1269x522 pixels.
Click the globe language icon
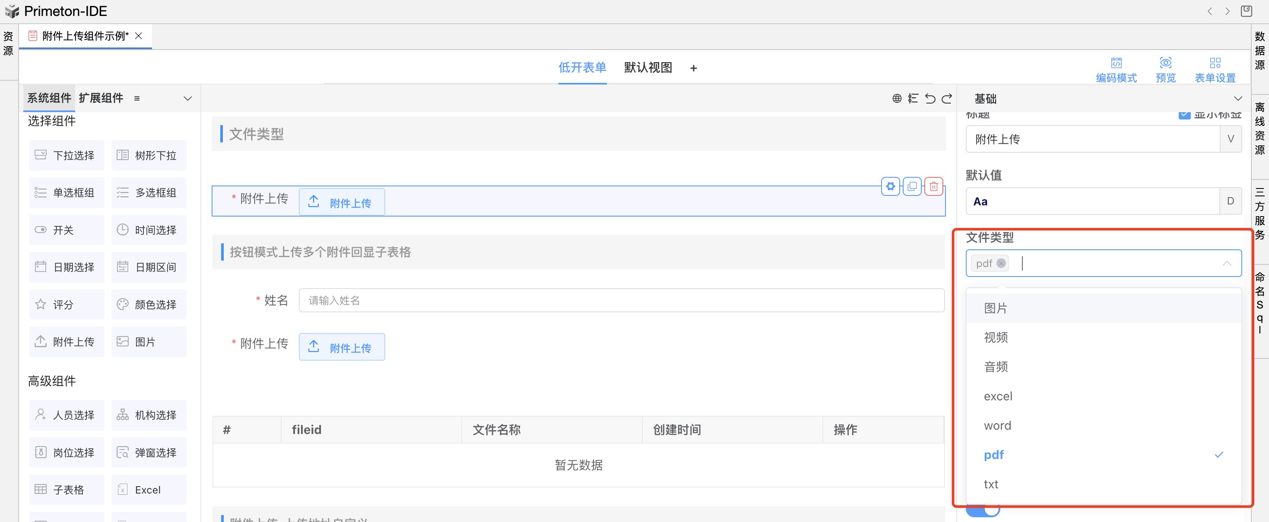click(897, 98)
